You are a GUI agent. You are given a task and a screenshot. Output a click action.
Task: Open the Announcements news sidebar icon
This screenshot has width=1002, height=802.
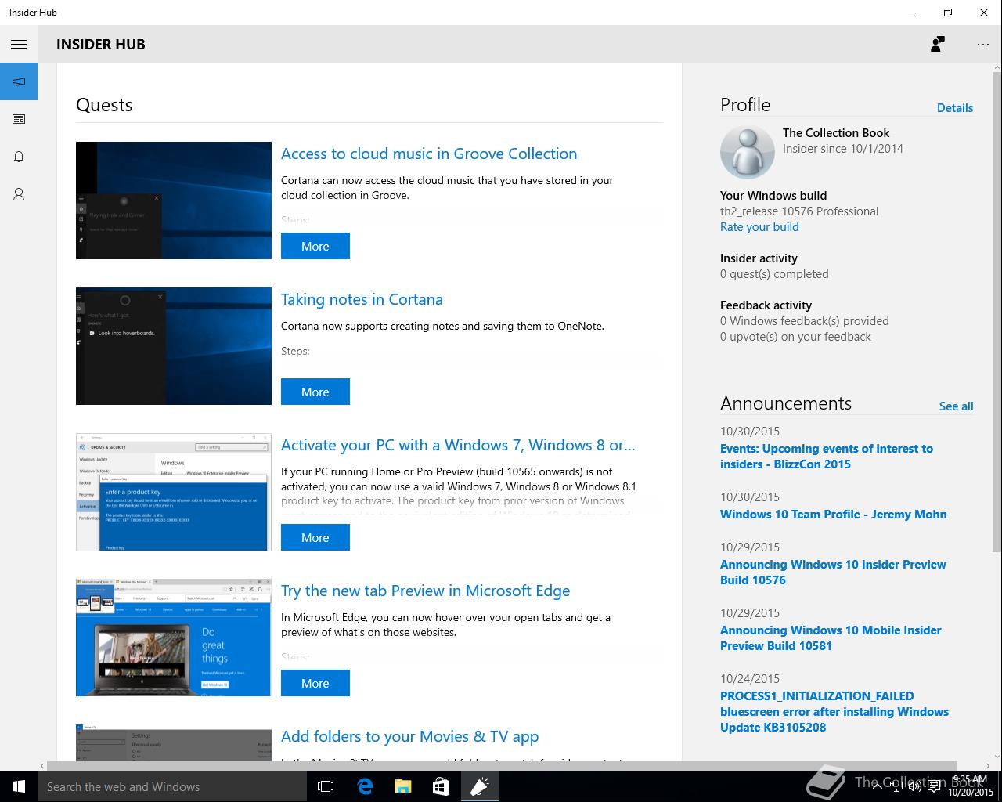coord(19,119)
